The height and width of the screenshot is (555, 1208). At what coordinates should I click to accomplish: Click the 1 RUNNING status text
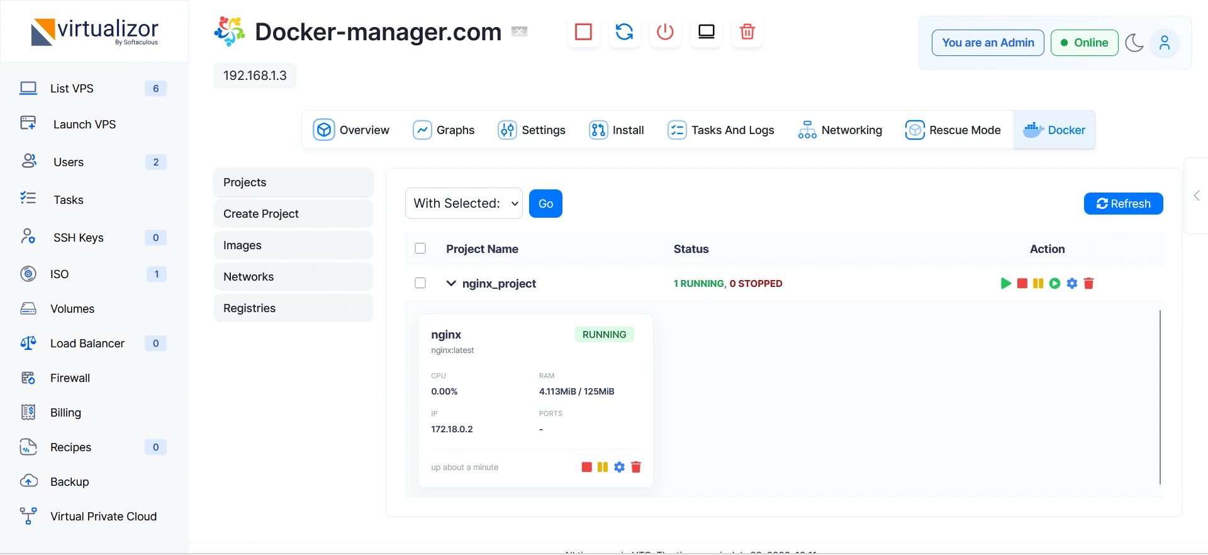(x=698, y=284)
